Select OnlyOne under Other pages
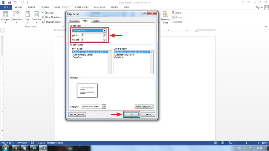Image resolution: width=269 pixels, height=151 pixels. pyautogui.click(x=119, y=57)
